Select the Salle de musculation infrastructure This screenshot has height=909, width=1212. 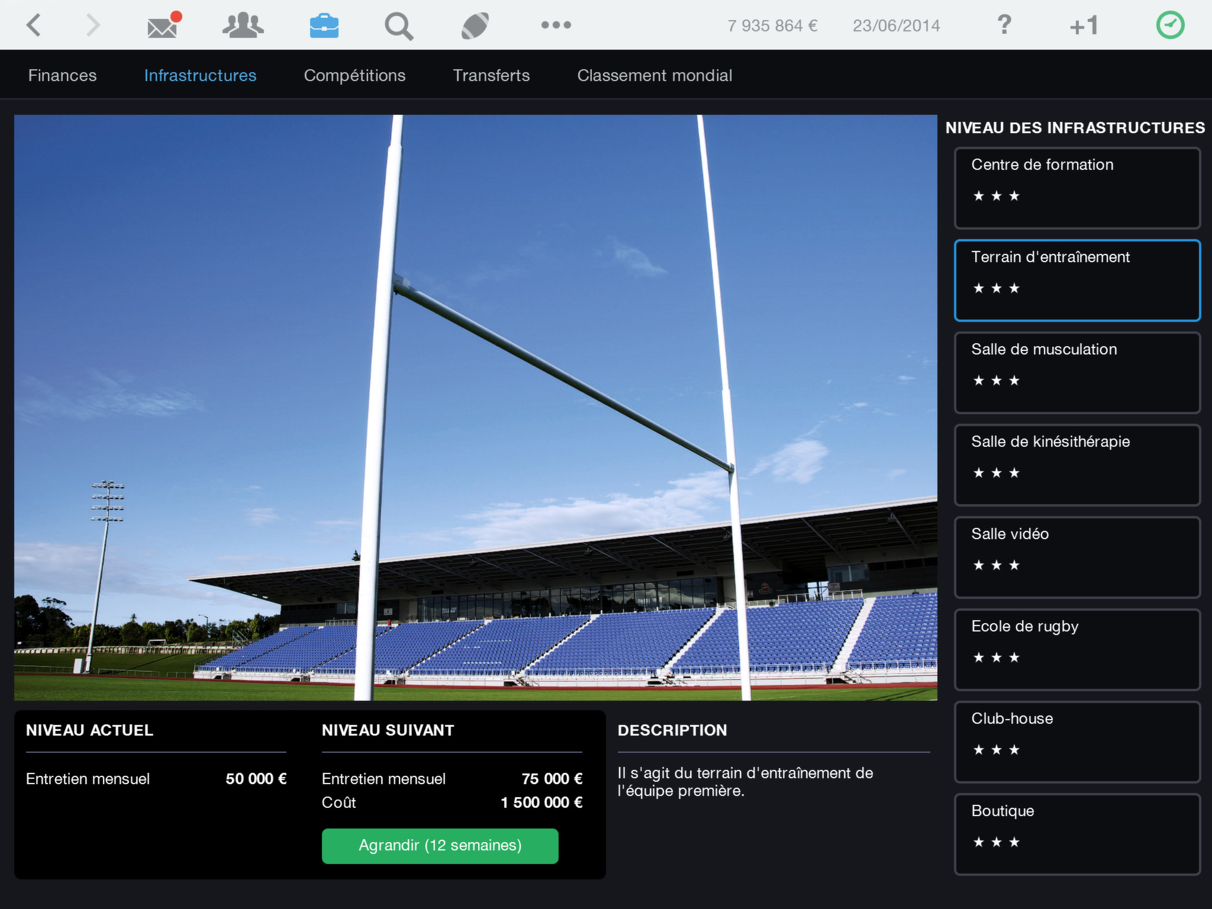pos(1076,372)
